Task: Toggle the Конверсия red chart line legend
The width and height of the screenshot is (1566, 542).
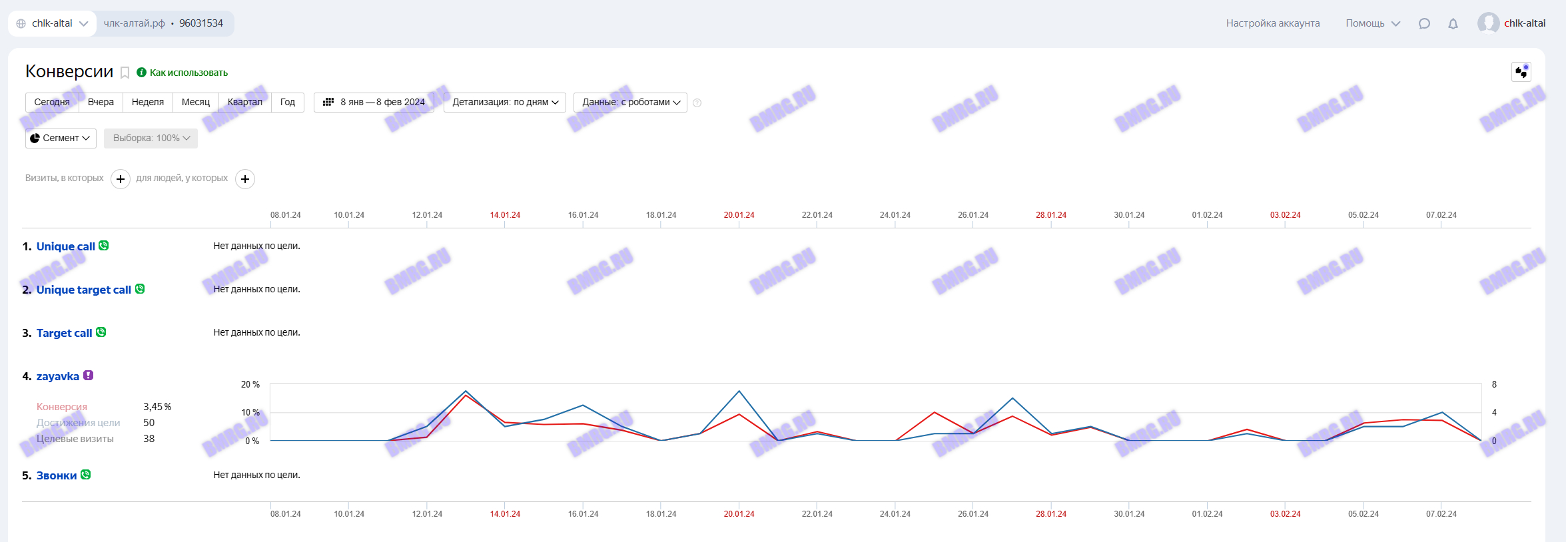Action: tap(62, 407)
